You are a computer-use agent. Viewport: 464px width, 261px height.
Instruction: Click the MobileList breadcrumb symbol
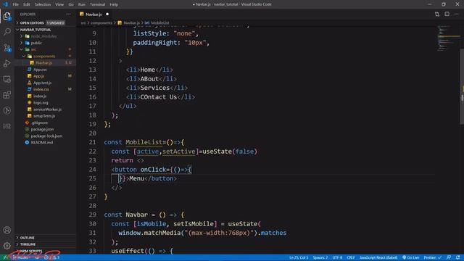tap(159, 22)
